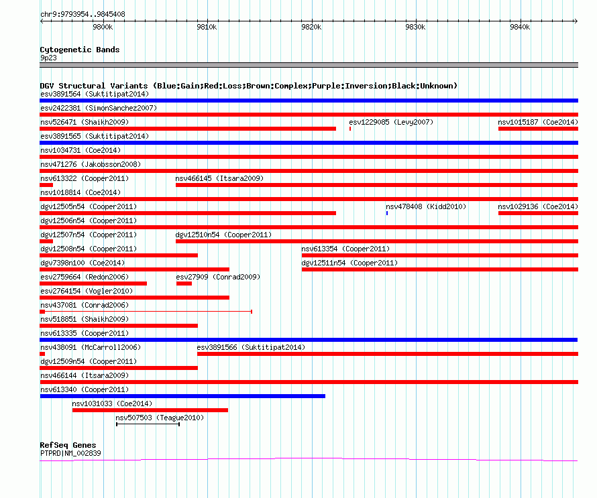
Task: Click the red bar under nsv613354
Action: [x=440, y=255]
